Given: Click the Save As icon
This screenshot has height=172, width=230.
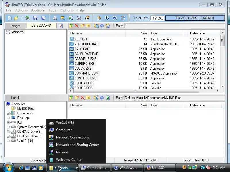Looking at the screenshot, I should (43, 18).
